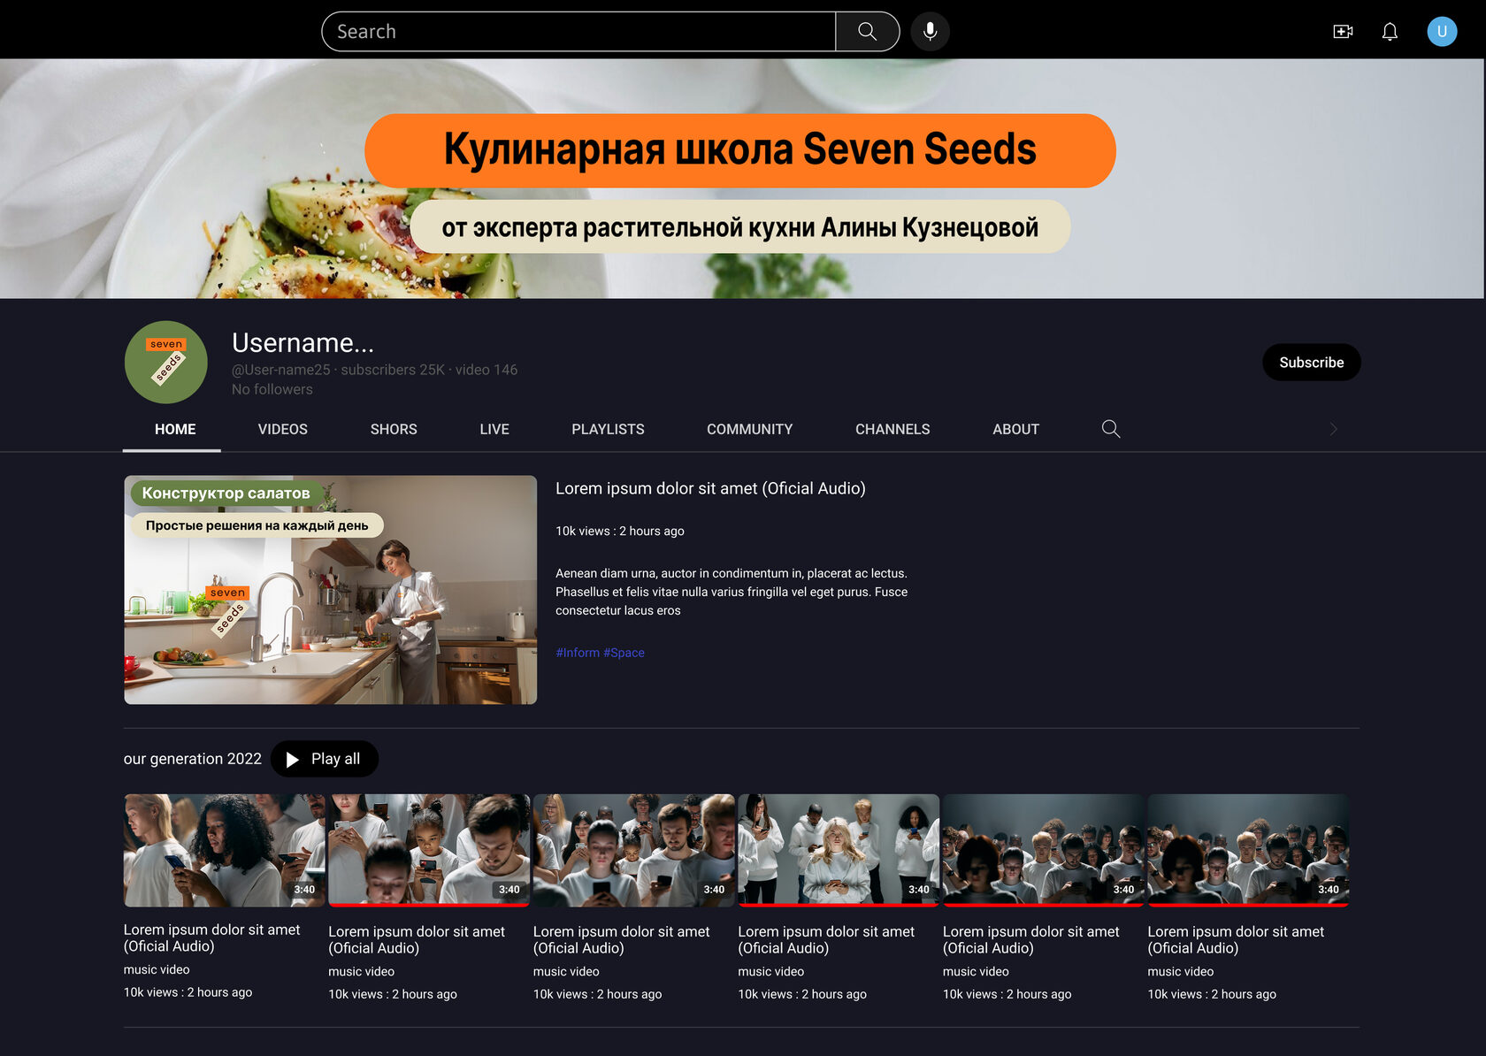Open the featured video title next to the kitchen thumbnail
1486x1056 pixels.
tap(710, 488)
